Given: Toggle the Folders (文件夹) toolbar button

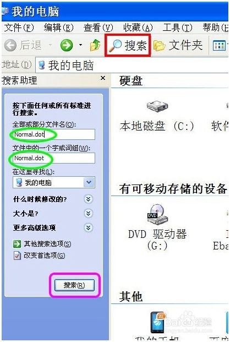Looking at the screenshot, I should tap(178, 45).
